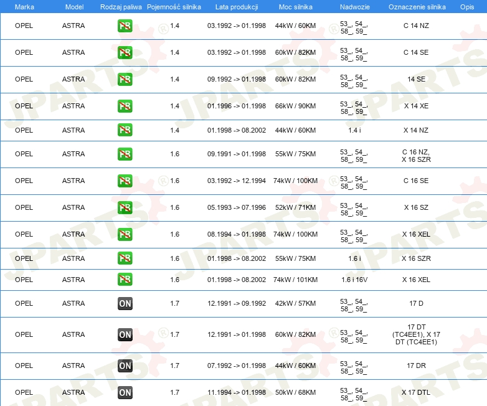Select the years cell 12.1991 -> 01.1998

(x=237, y=334)
